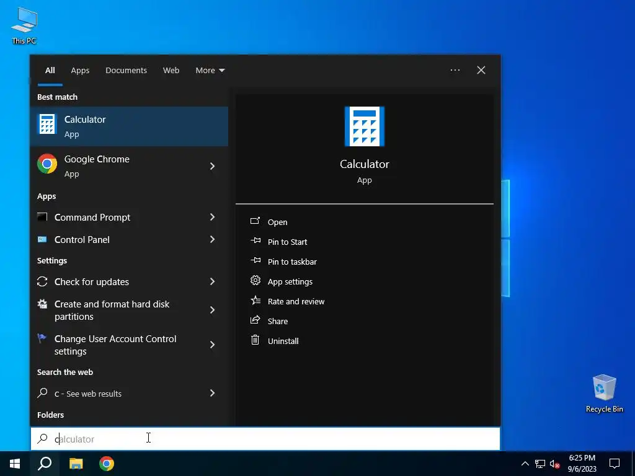This screenshot has width=635, height=476.
Task: Click the disk partitions settings icon
Action: pyautogui.click(x=42, y=304)
